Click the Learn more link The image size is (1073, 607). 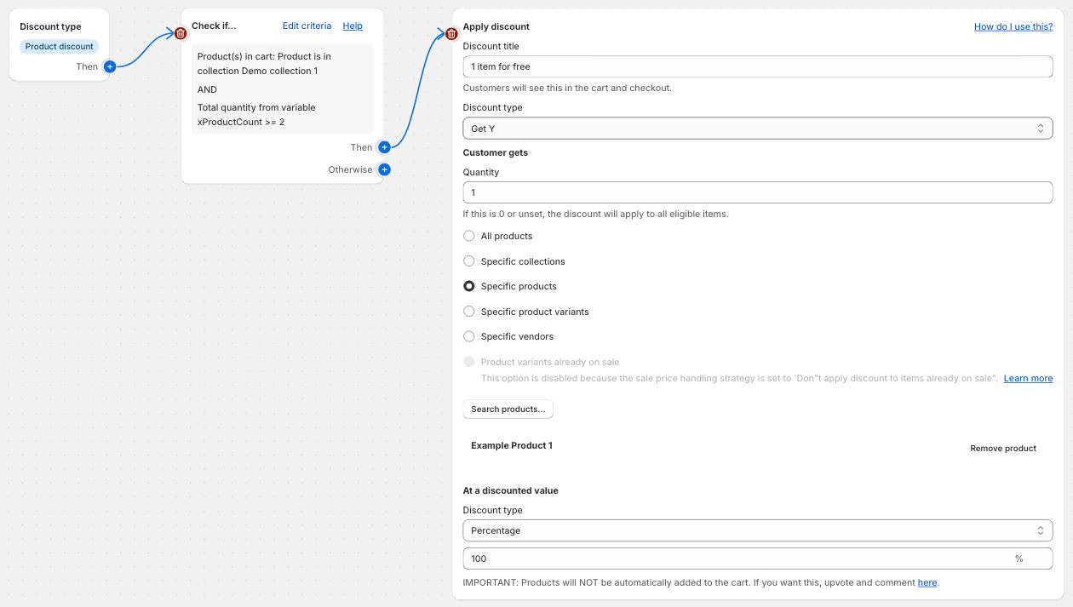point(1028,378)
